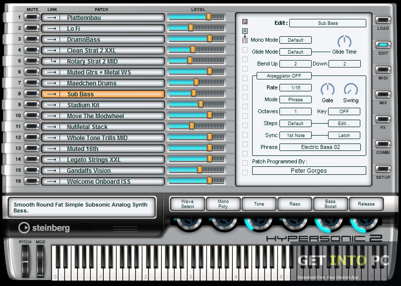Click link arrow for Legato Strings XXL
The width and height of the screenshot is (401, 286).
point(52,159)
